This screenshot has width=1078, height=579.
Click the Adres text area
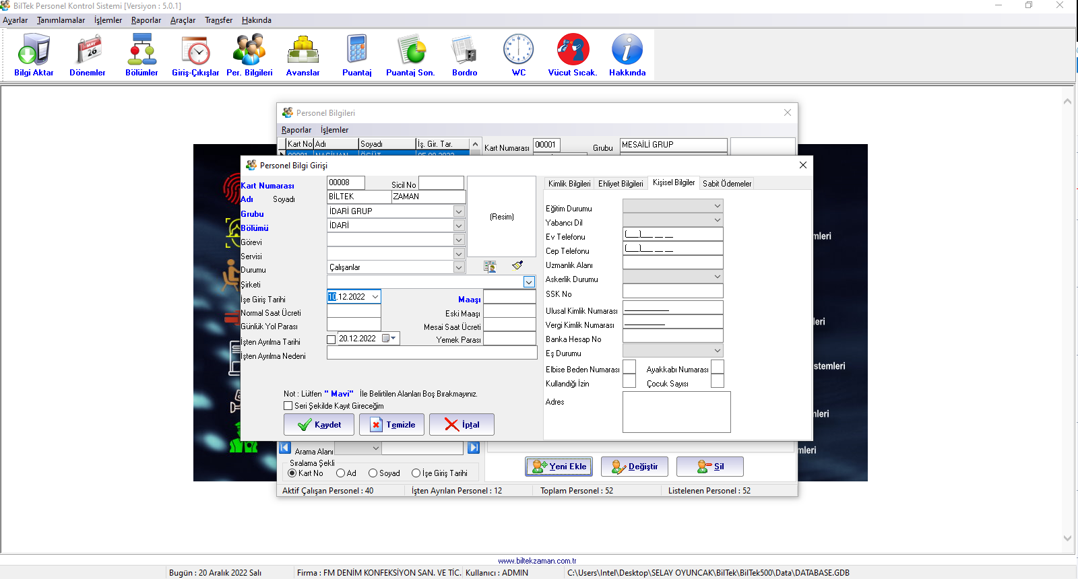[x=676, y=412]
